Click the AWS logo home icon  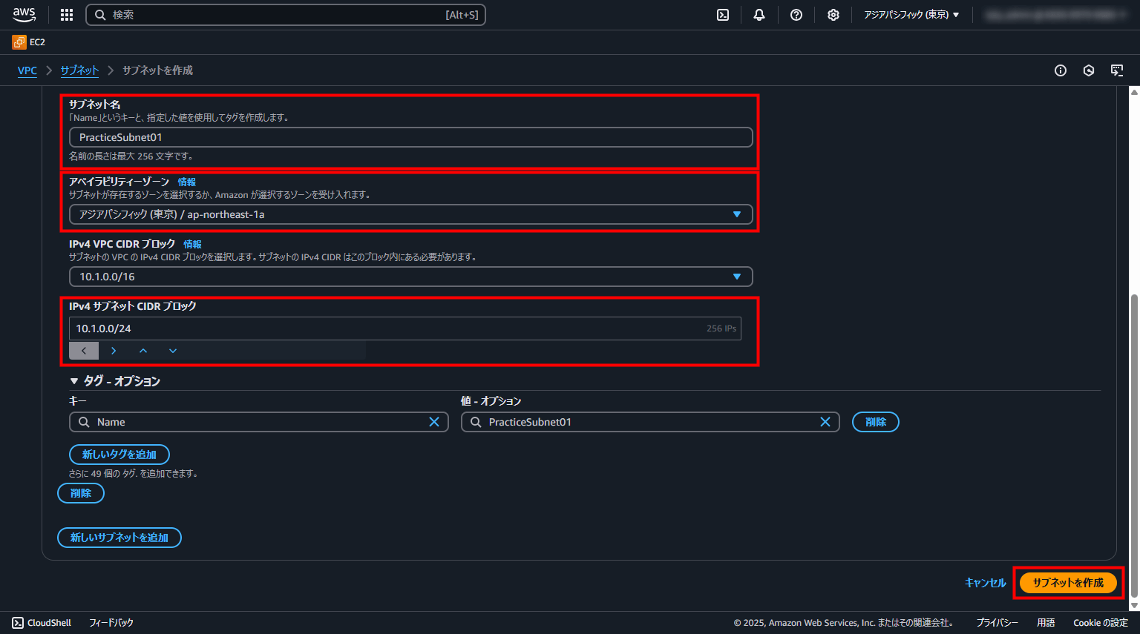(24, 15)
